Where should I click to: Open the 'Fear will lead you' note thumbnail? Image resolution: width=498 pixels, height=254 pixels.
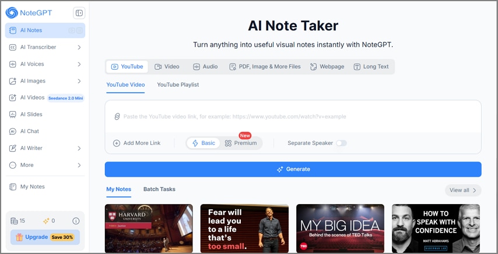coord(244,228)
